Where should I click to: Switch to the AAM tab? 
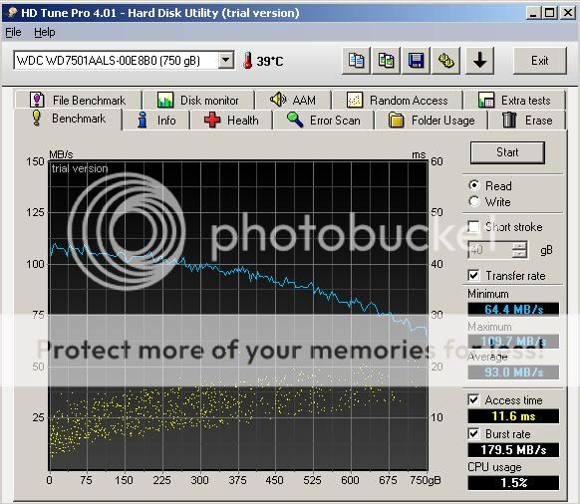(x=293, y=101)
